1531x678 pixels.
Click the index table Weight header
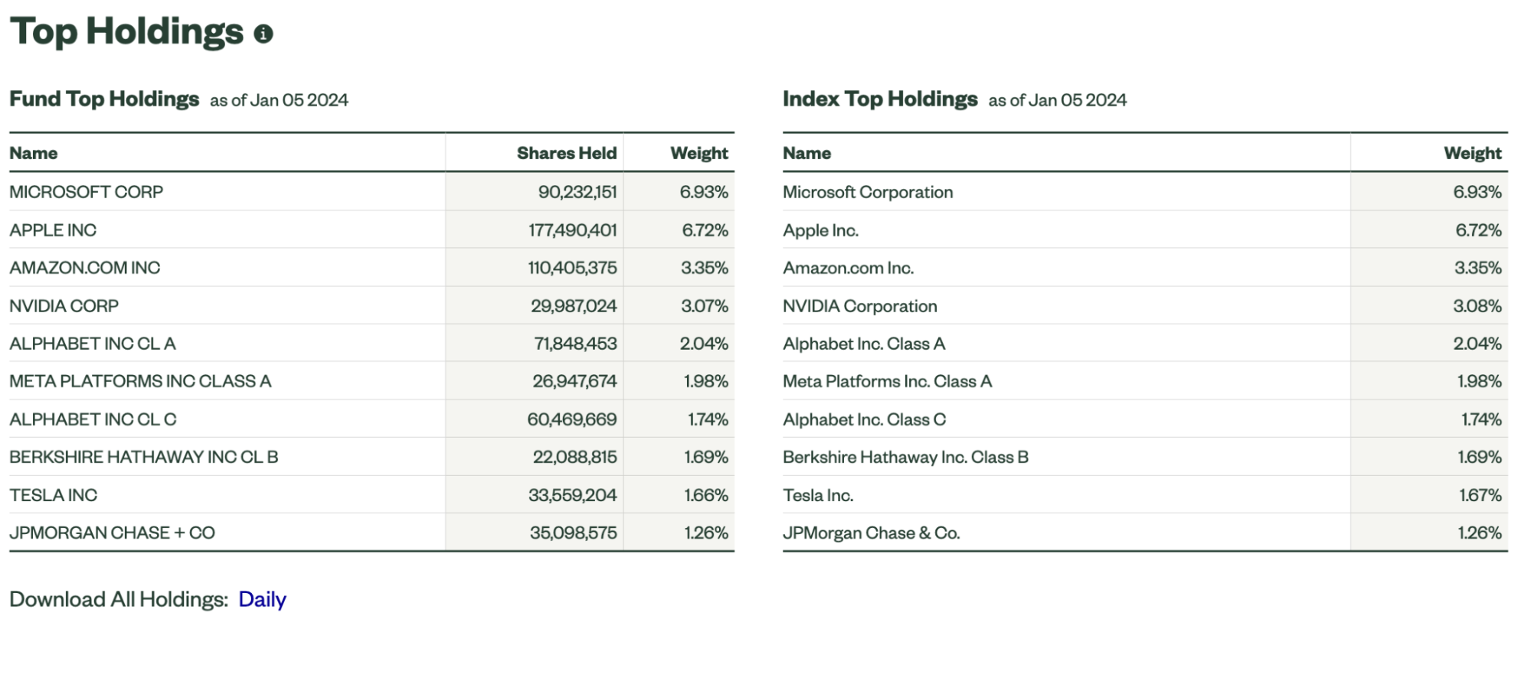pyautogui.click(x=1472, y=153)
